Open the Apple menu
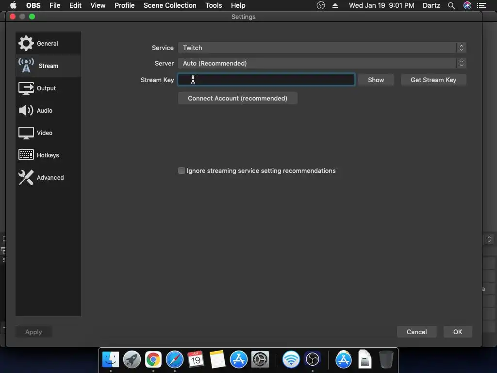Screen dimensions: 497x373 click(13, 5)
